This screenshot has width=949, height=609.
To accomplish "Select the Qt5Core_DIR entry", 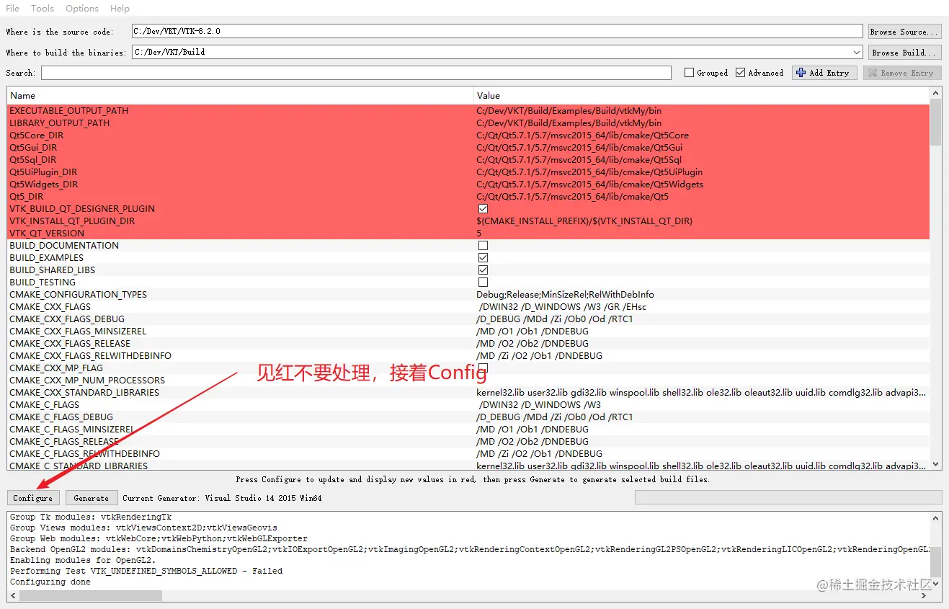I will [36, 135].
